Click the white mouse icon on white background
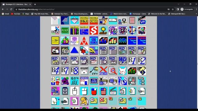 [x=75, y=91]
